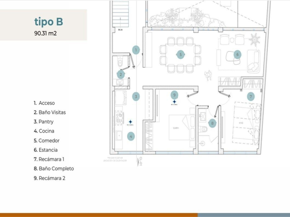Click the room marker 7 circle

[251, 96]
